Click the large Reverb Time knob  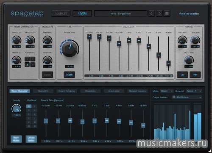[x=70, y=49]
